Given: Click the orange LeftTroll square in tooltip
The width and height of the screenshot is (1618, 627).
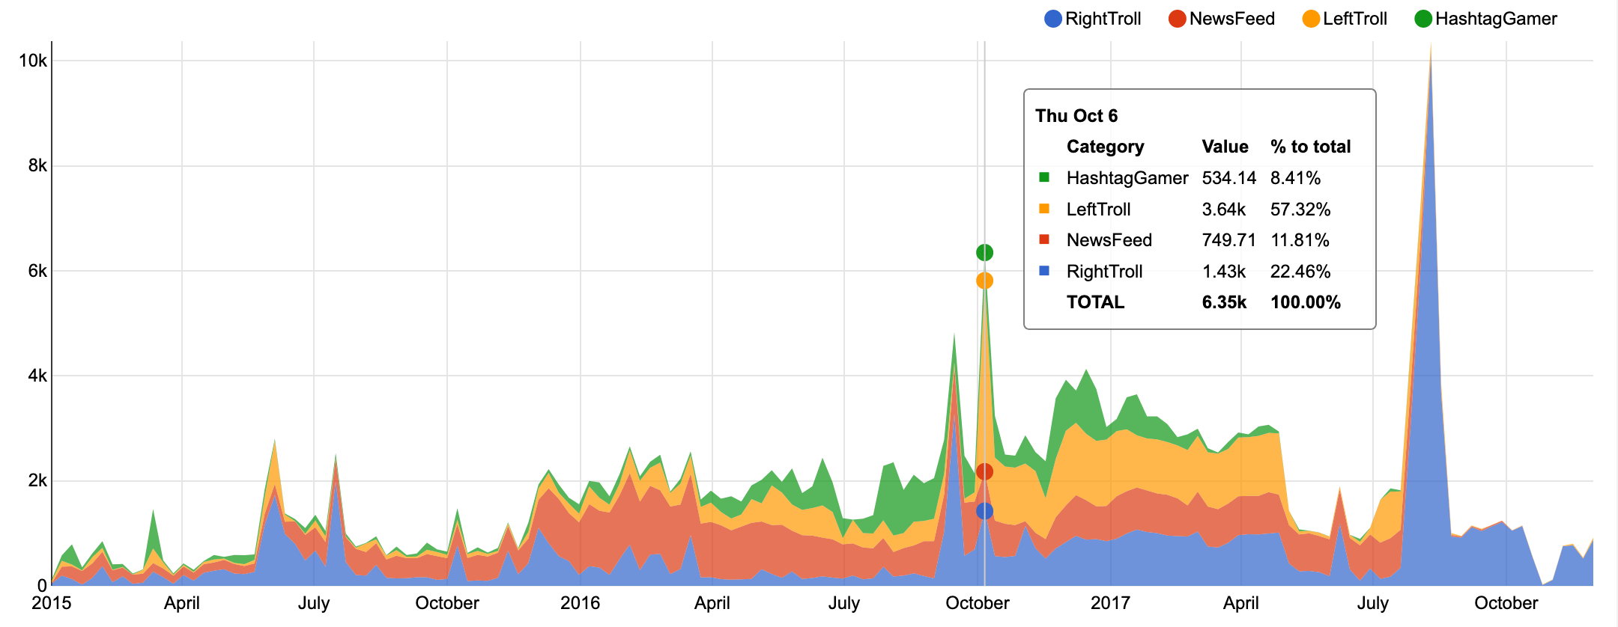Looking at the screenshot, I should 1044,209.
